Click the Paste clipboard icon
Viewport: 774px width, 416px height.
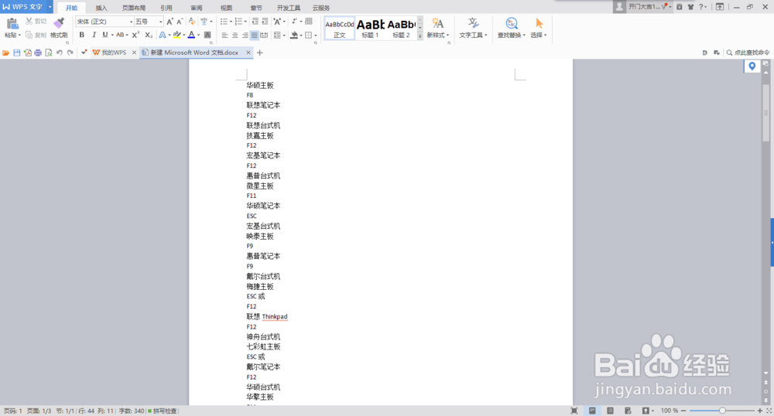(12, 23)
